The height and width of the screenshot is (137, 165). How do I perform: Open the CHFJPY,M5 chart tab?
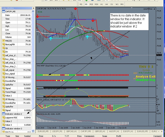[x=86, y=131]
